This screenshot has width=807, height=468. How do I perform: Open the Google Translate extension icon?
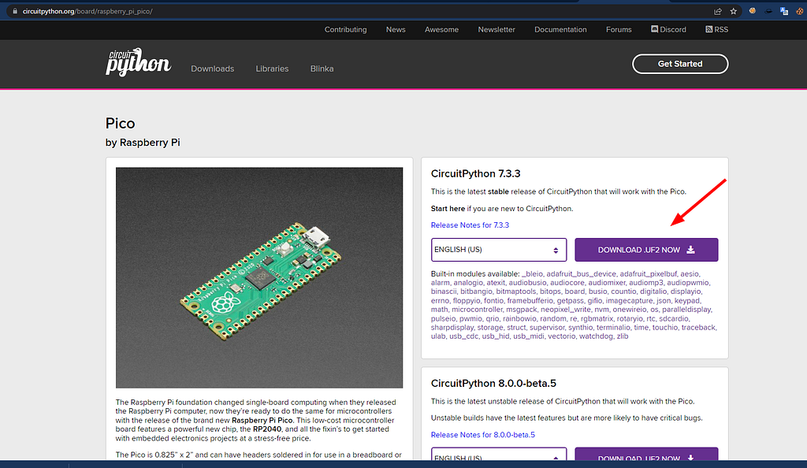784,11
